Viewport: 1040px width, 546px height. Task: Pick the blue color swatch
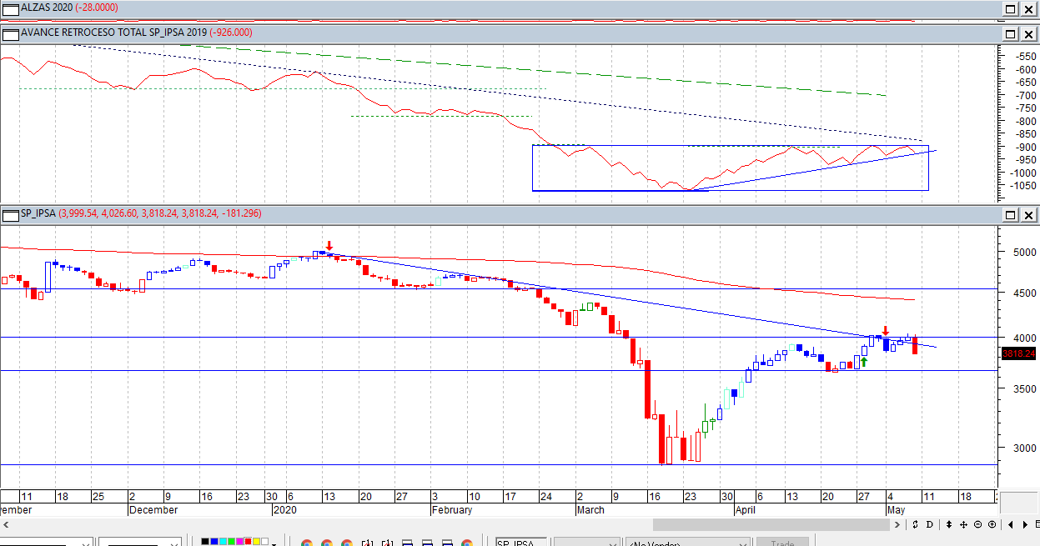coord(215,542)
